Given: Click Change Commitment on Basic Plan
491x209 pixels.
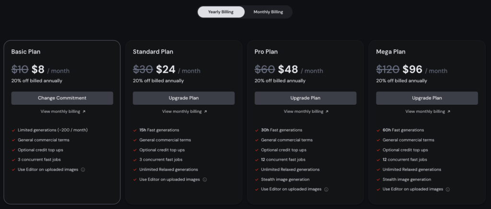Looking at the screenshot, I should click(x=62, y=98).
